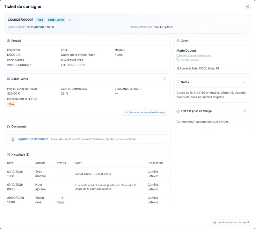The image size is (255, 229).
Task: Click product reference DECO010
Action: 14,55
